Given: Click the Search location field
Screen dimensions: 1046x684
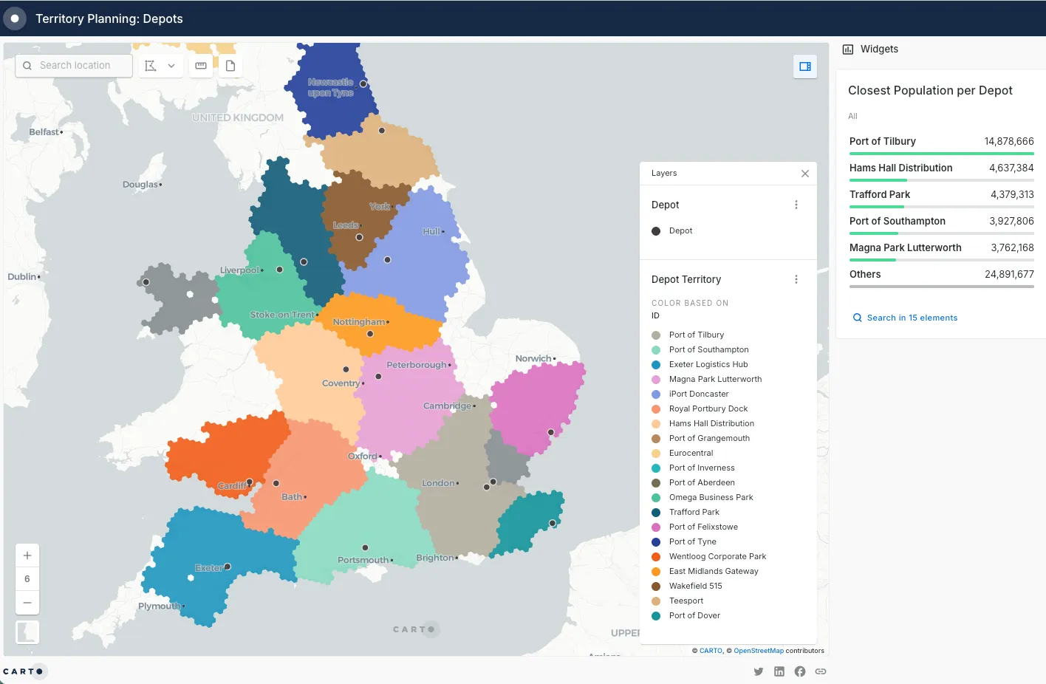Looking at the screenshot, I should (75, 66).
